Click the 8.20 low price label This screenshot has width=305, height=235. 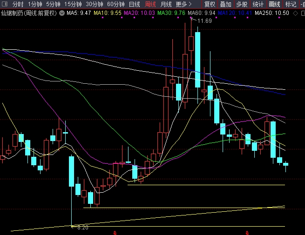click(x=83, y=228)
